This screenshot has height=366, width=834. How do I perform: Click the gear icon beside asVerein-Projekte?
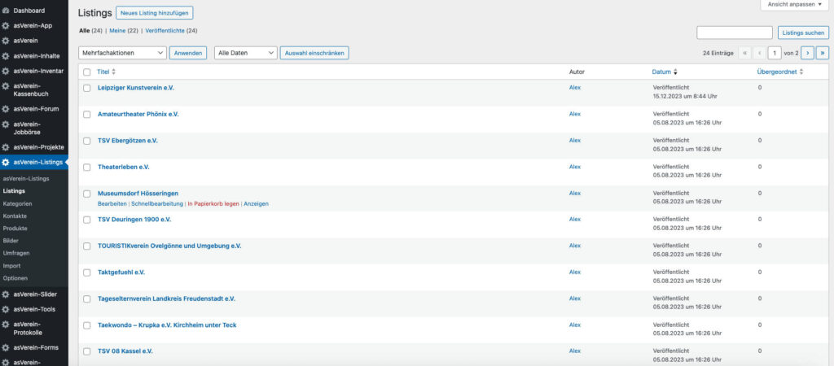pyautogui.click(x=6, y=147)
